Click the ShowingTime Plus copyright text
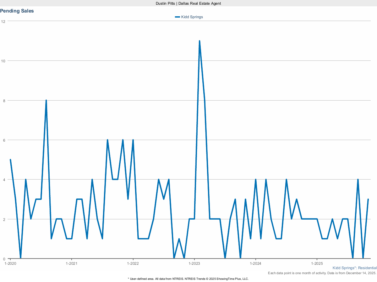This screenshot has height=282, width=377. [x=188, y=279]
